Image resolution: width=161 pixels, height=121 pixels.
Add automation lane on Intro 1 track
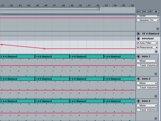pyautogui.click(x=156, y=74)
